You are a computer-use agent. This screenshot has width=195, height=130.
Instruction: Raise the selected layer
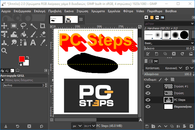pos(159,126)
